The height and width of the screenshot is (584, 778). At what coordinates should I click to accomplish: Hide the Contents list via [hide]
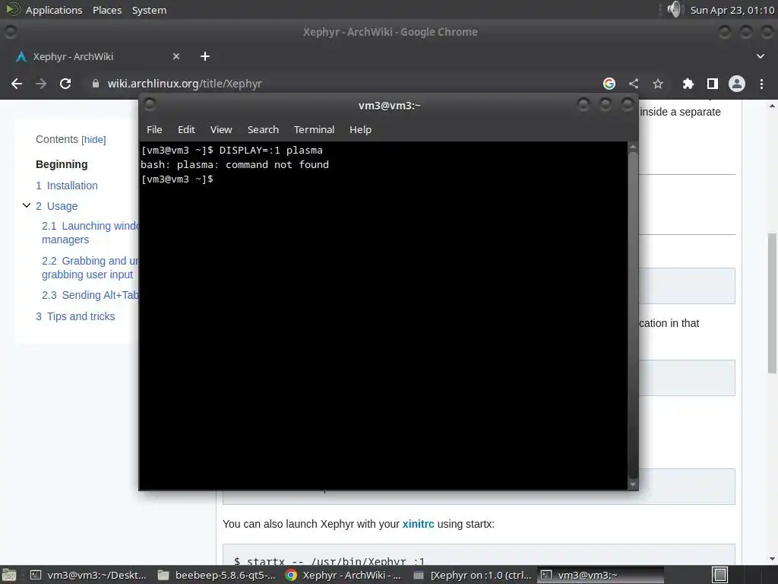(x=93, y=140)
